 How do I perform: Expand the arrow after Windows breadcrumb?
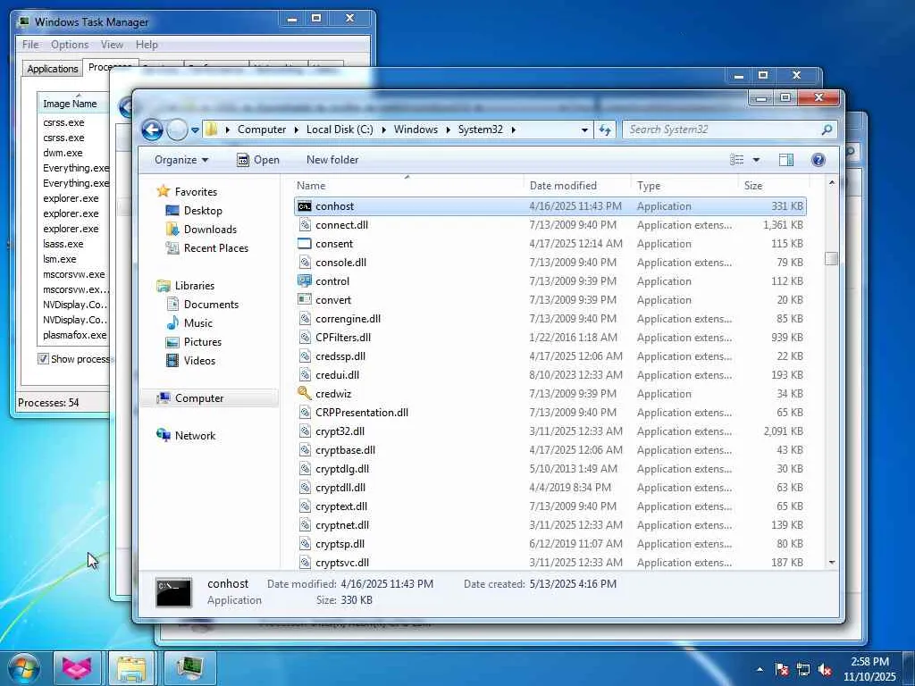449,130
